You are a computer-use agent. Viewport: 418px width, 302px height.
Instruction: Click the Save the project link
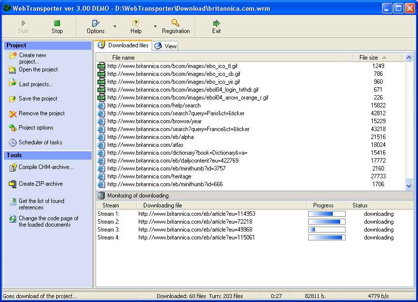point(38,99)
